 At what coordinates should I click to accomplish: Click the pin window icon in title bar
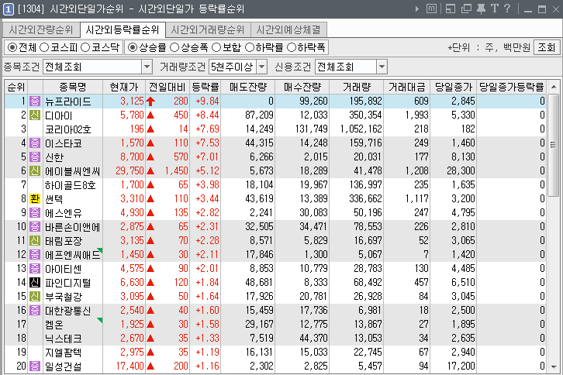[481, 9]
